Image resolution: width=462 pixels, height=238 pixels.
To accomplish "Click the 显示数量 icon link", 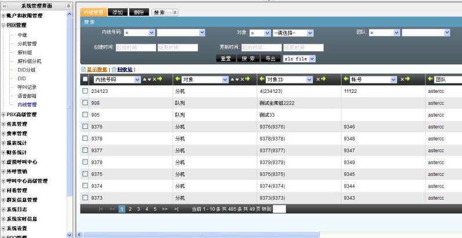I will point(96,69).
